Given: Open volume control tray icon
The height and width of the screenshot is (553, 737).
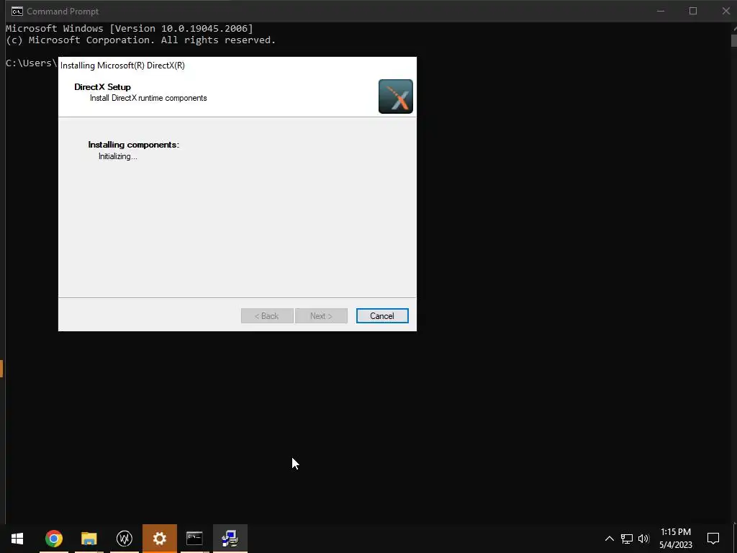Looking at the screenshot, I should 643,539.
